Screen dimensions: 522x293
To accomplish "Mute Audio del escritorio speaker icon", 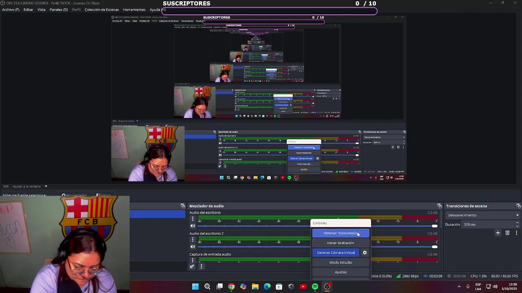I will coord(192,226).
